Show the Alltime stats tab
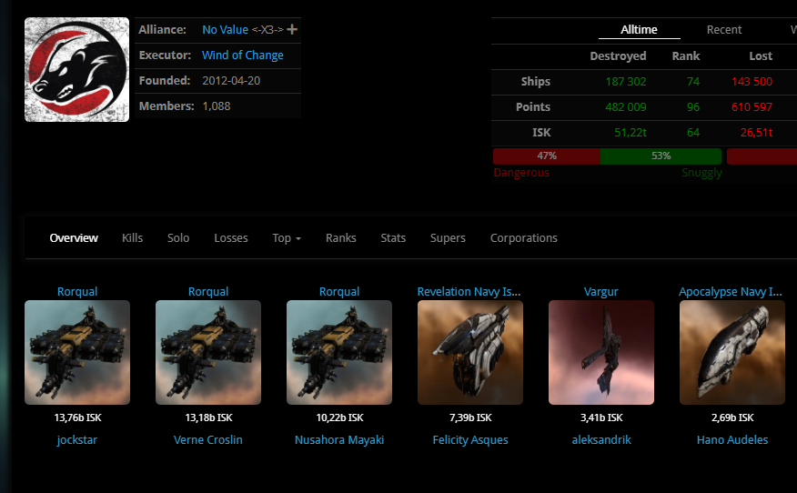 (639, 30)
